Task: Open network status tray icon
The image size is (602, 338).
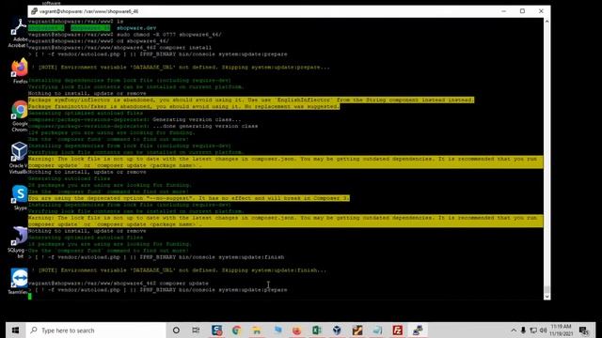Action: point(533,330)
